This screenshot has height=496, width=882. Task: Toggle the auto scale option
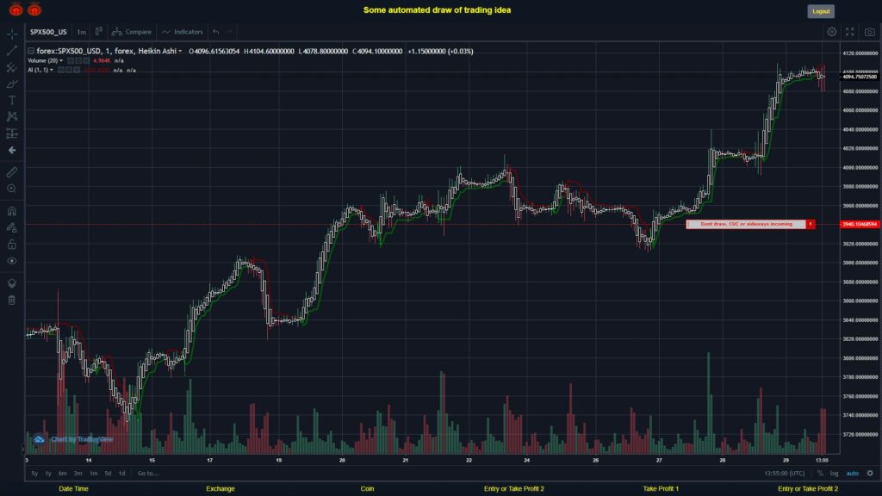pos(853,474)
